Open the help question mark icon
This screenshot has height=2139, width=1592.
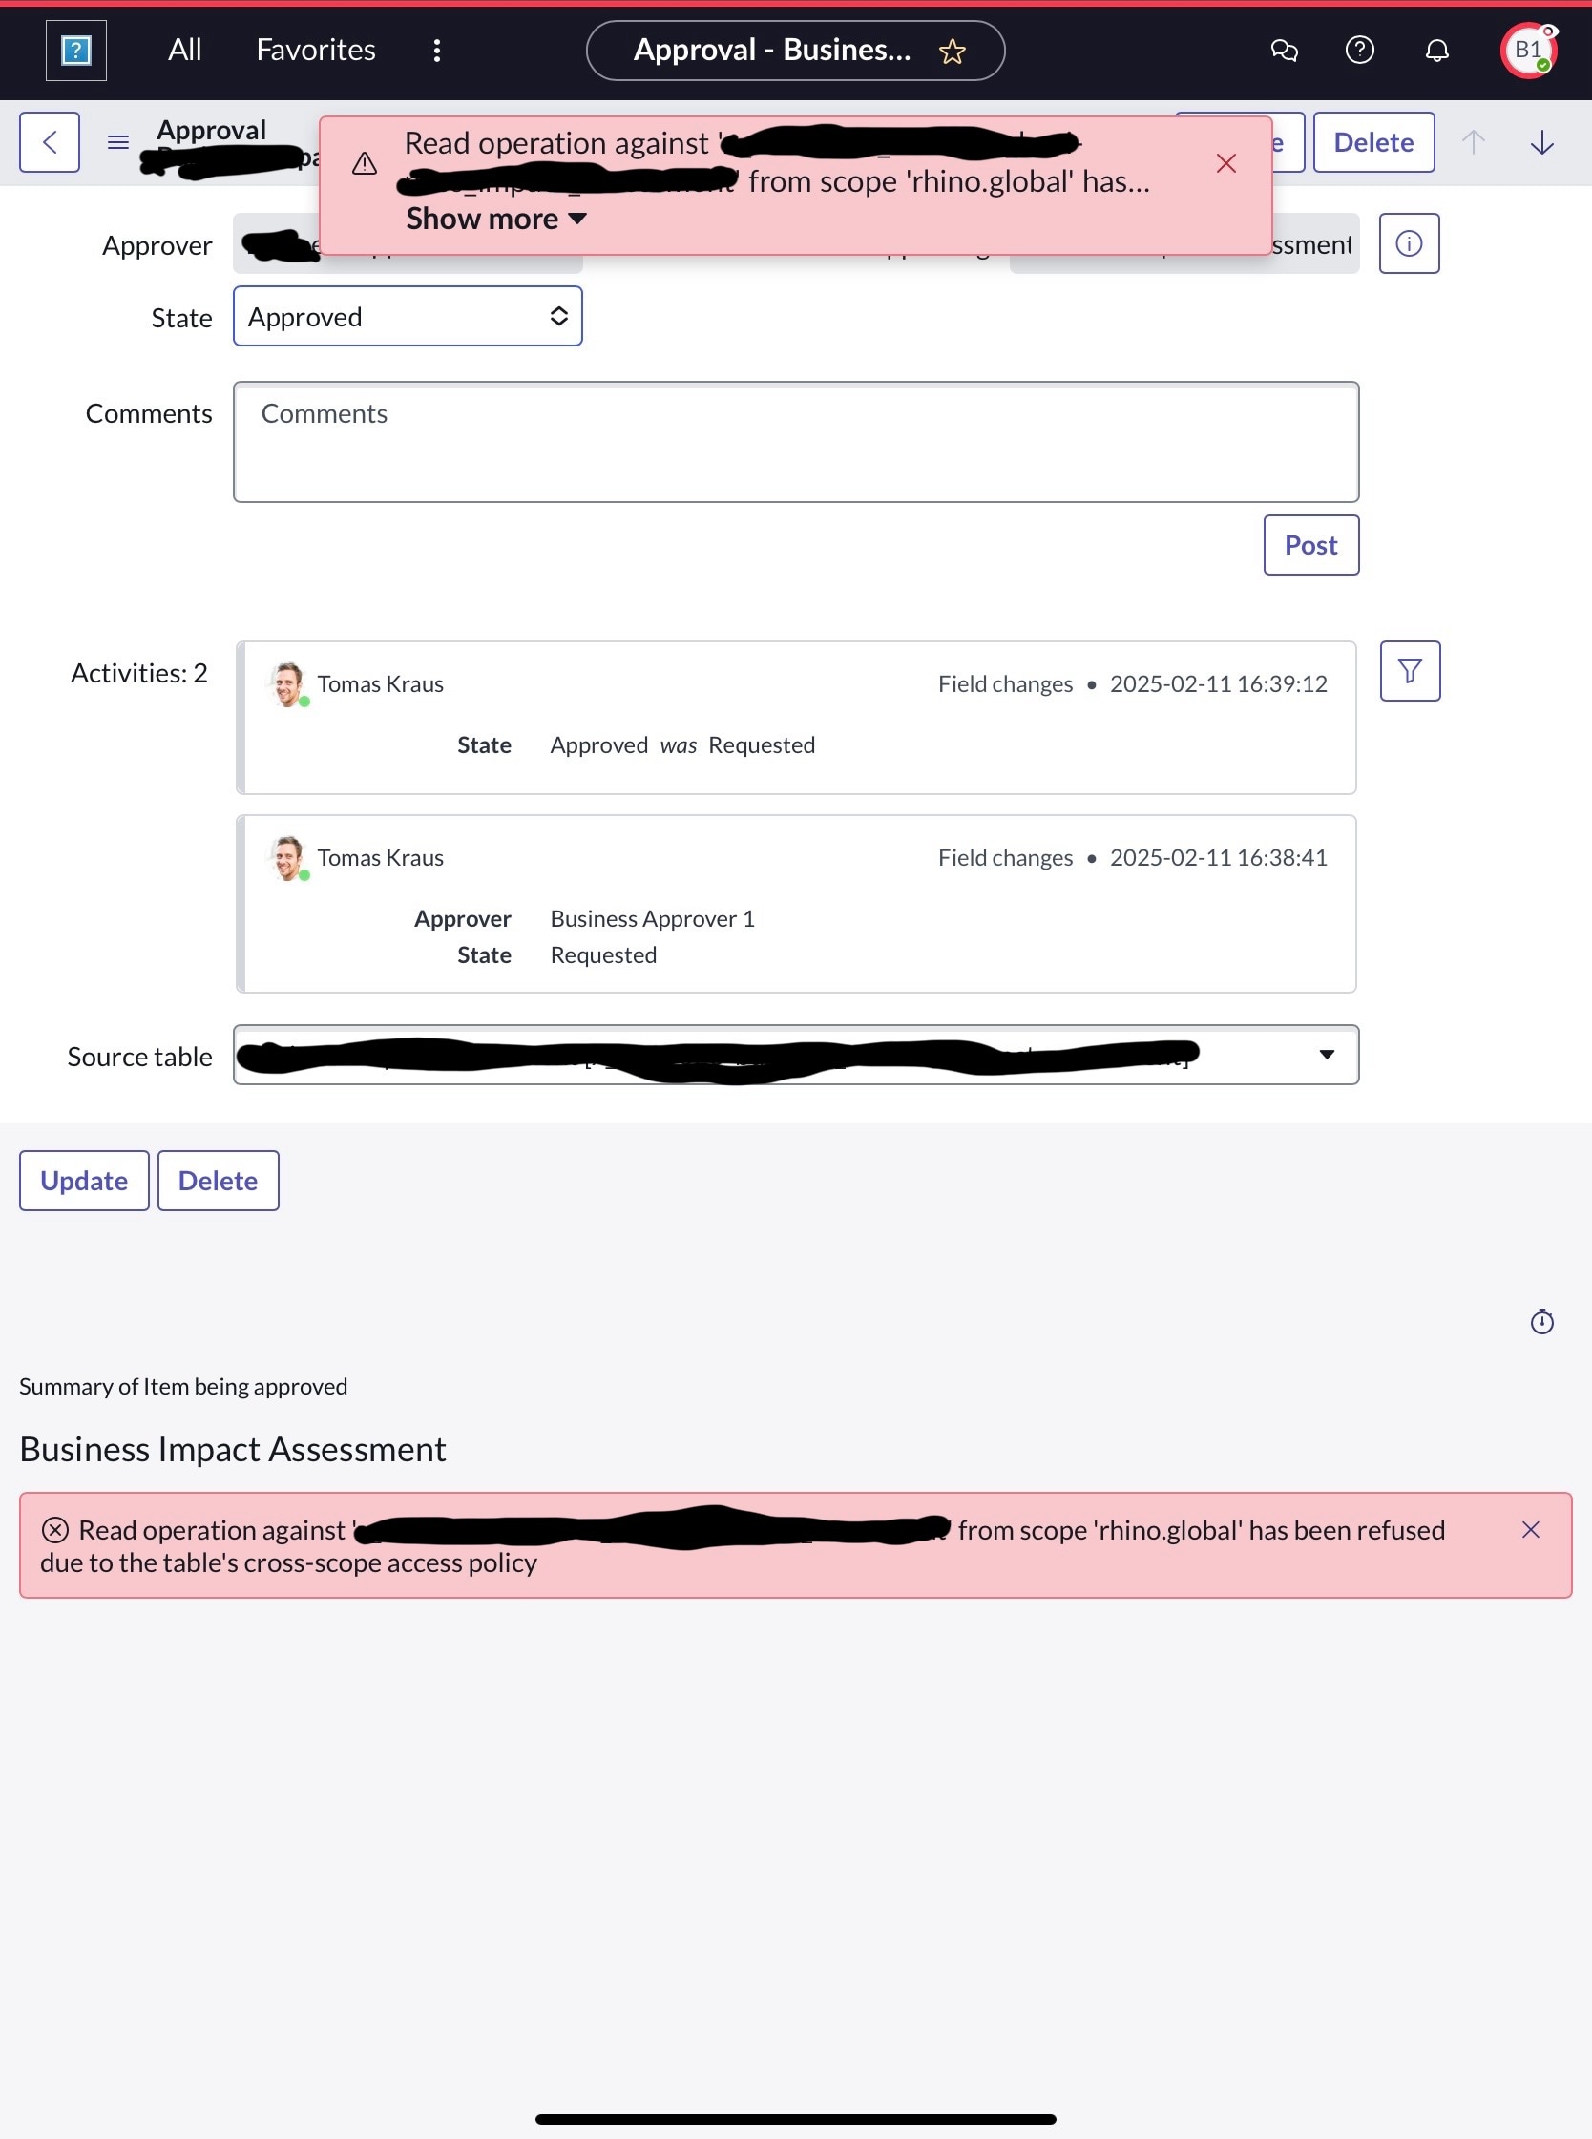(1360, 50)
